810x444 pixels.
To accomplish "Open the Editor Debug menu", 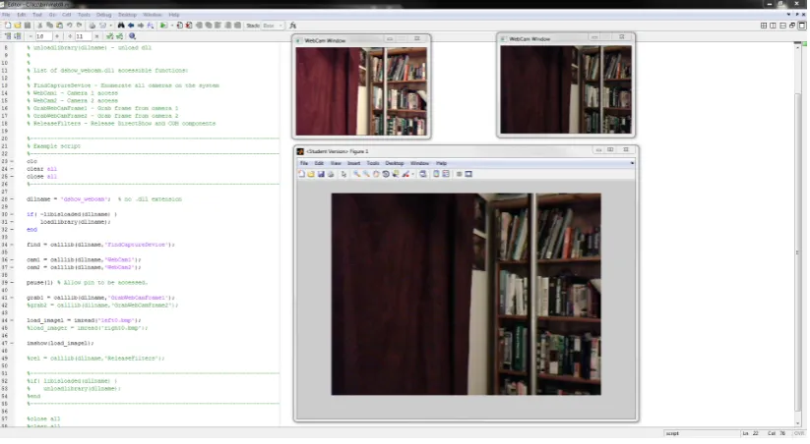I will pyautogui.click(x=103, y=15).
